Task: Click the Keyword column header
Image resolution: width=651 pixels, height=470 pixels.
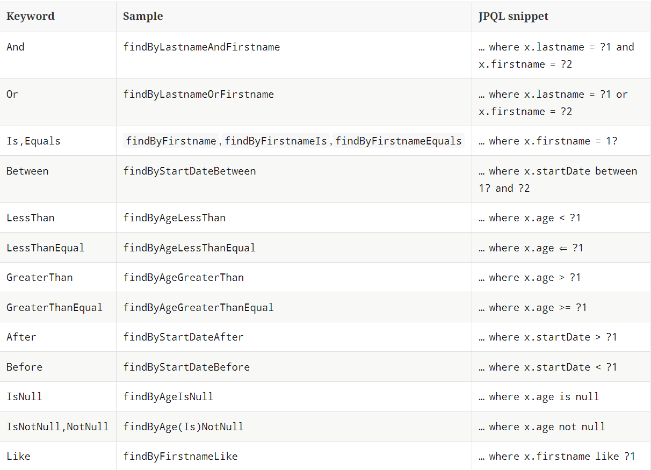Action: 31,16
